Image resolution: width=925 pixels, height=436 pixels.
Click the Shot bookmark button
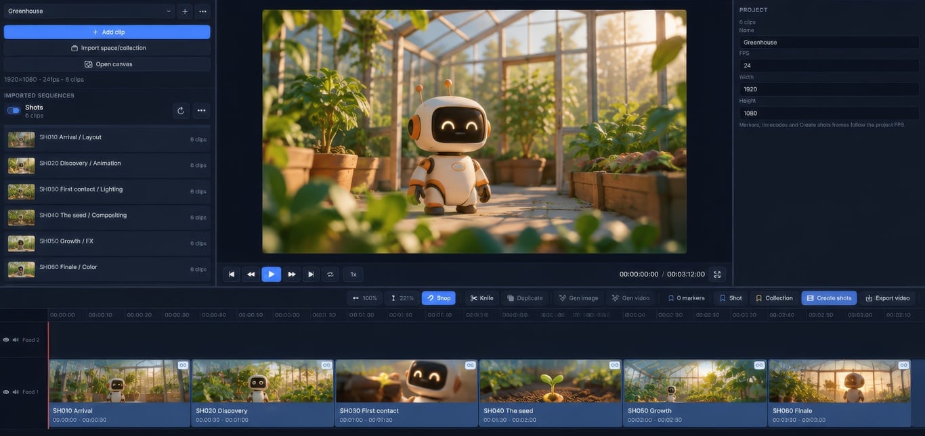point(731,298)
